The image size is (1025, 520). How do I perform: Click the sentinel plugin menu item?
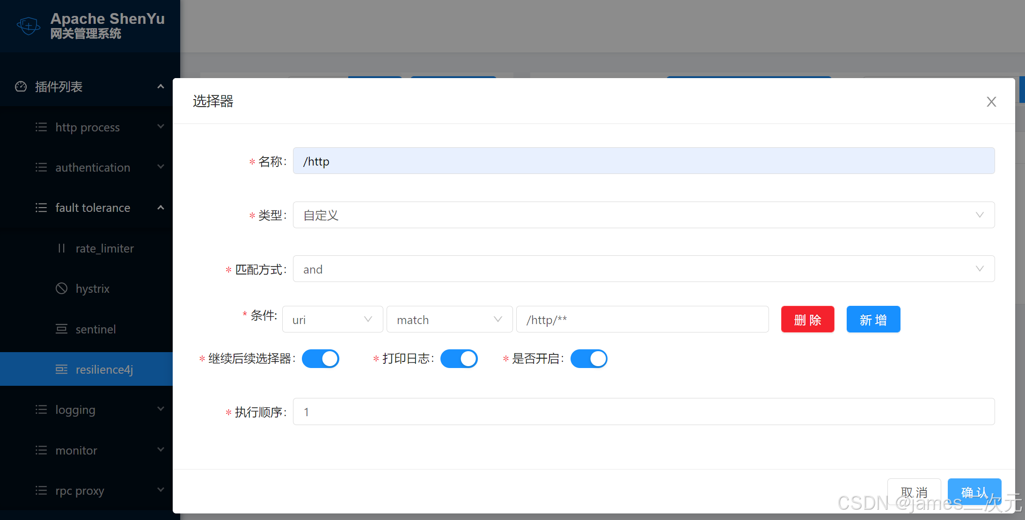click(x=95, y=329)
